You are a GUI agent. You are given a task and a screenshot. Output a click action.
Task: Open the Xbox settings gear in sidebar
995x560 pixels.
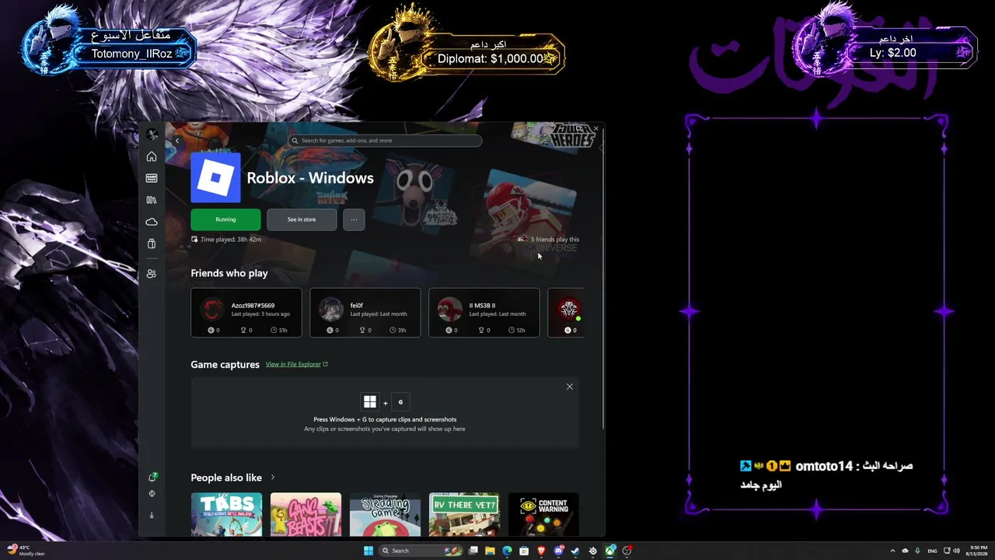click(152, 493)
